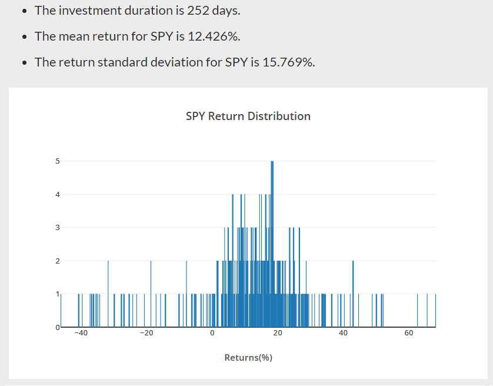Click the 'Returns(%)' x-axis label
This screenshot has width=493, height=386.
pyautogui.click(x=248, y=358)
